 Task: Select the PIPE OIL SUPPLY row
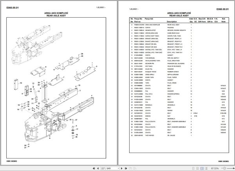[x=179, y=58]
